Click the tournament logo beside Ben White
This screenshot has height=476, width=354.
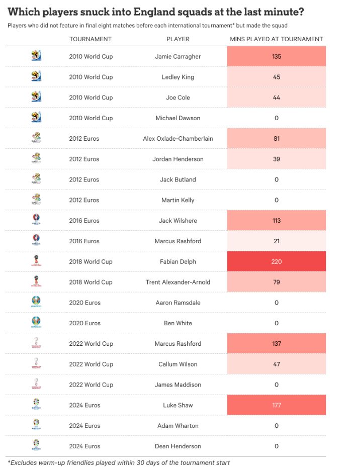pyautogui.click(x=36, y=323)
